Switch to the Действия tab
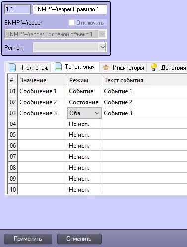The width and height of the screenshot is (187, 247). (168, 67)
